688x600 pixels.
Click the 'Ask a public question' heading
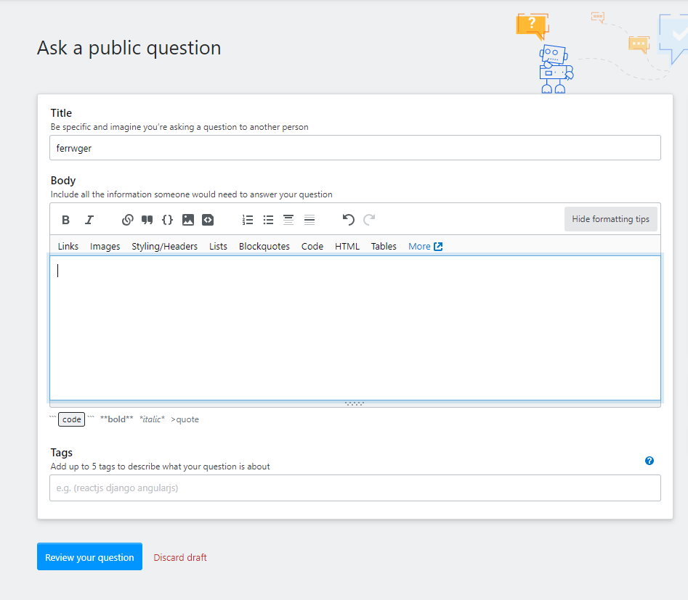pos(129,48)
